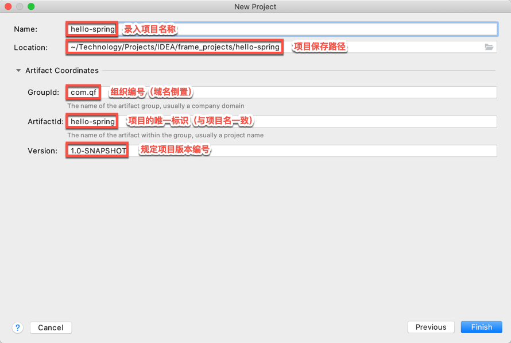The width and height of the screenshot is (511, 343).
Task: Focus the Version input field
Action: tap(282, 151)
